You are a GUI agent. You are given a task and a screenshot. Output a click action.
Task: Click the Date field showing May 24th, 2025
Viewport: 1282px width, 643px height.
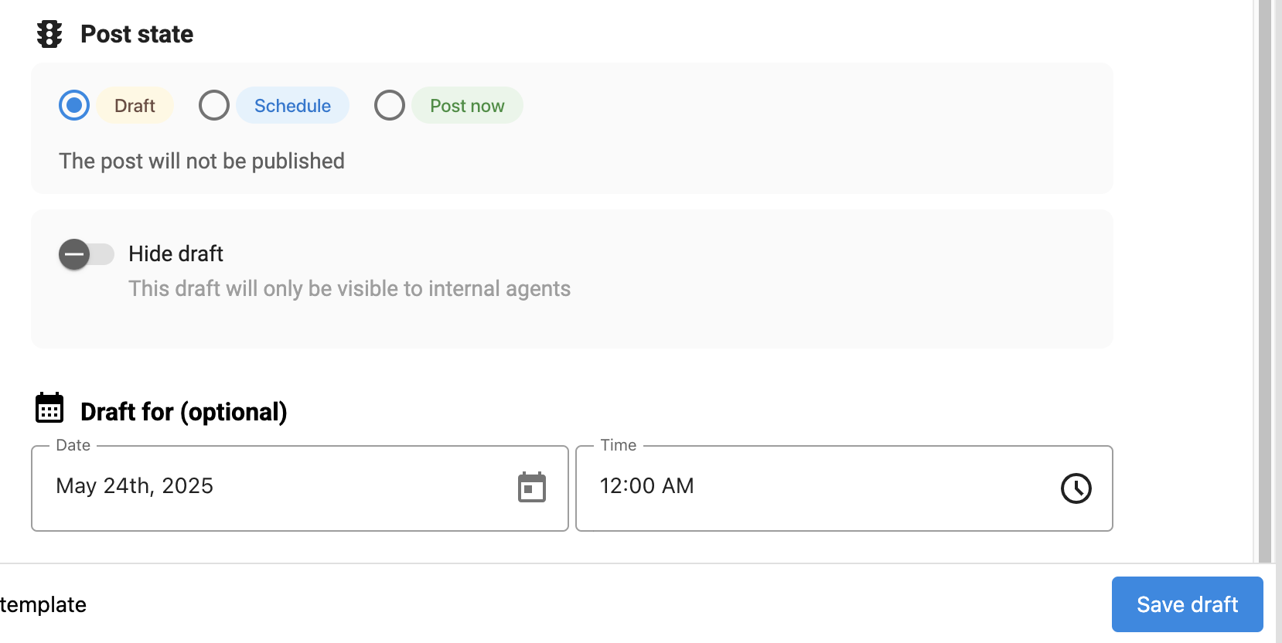tap(271, 487)
